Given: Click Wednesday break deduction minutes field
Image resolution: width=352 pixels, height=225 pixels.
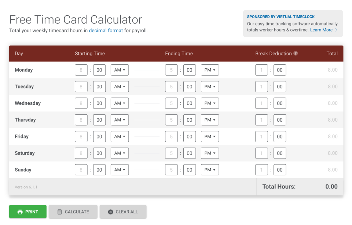Looking at the screenshot, I should [280, 103].
